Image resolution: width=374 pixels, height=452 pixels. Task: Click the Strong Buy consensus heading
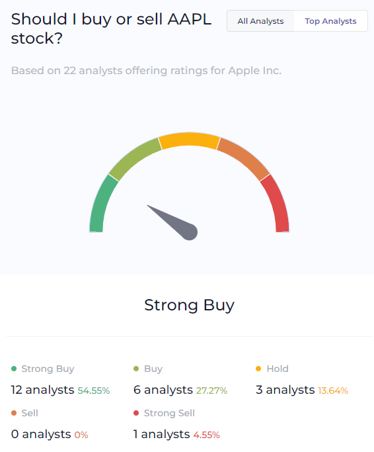189,305
